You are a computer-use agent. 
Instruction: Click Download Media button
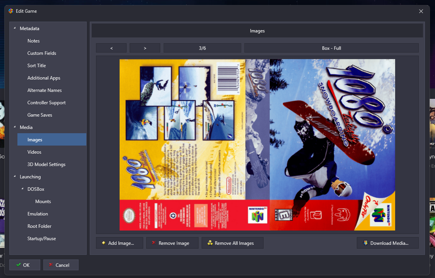point(387,243)
